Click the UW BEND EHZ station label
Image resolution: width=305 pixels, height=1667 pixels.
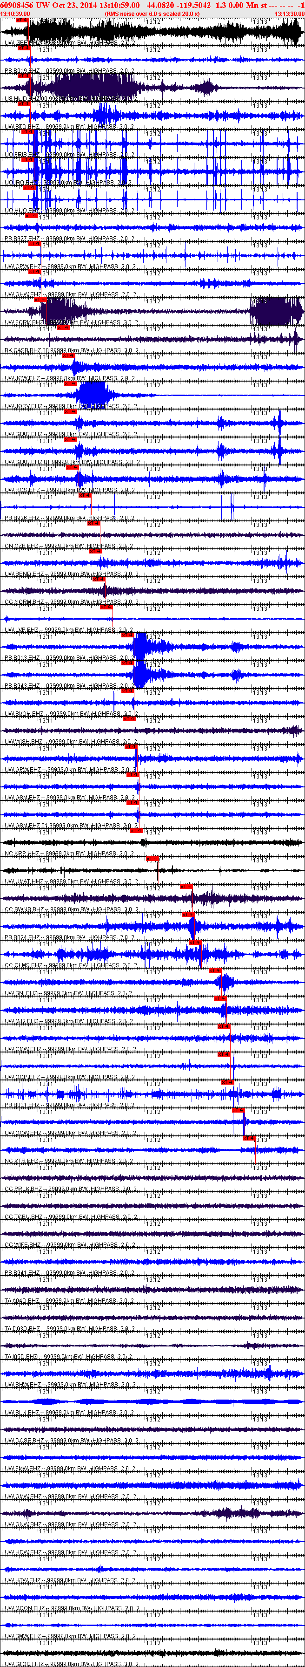point(71,574)
